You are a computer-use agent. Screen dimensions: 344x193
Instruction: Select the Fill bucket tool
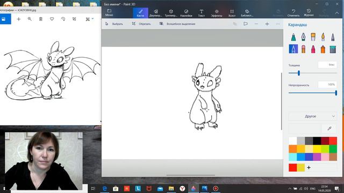tap(333, 49)
